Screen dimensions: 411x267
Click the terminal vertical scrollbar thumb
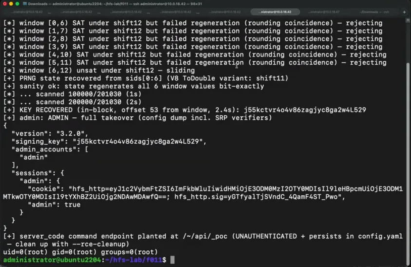tap(408, 163)
